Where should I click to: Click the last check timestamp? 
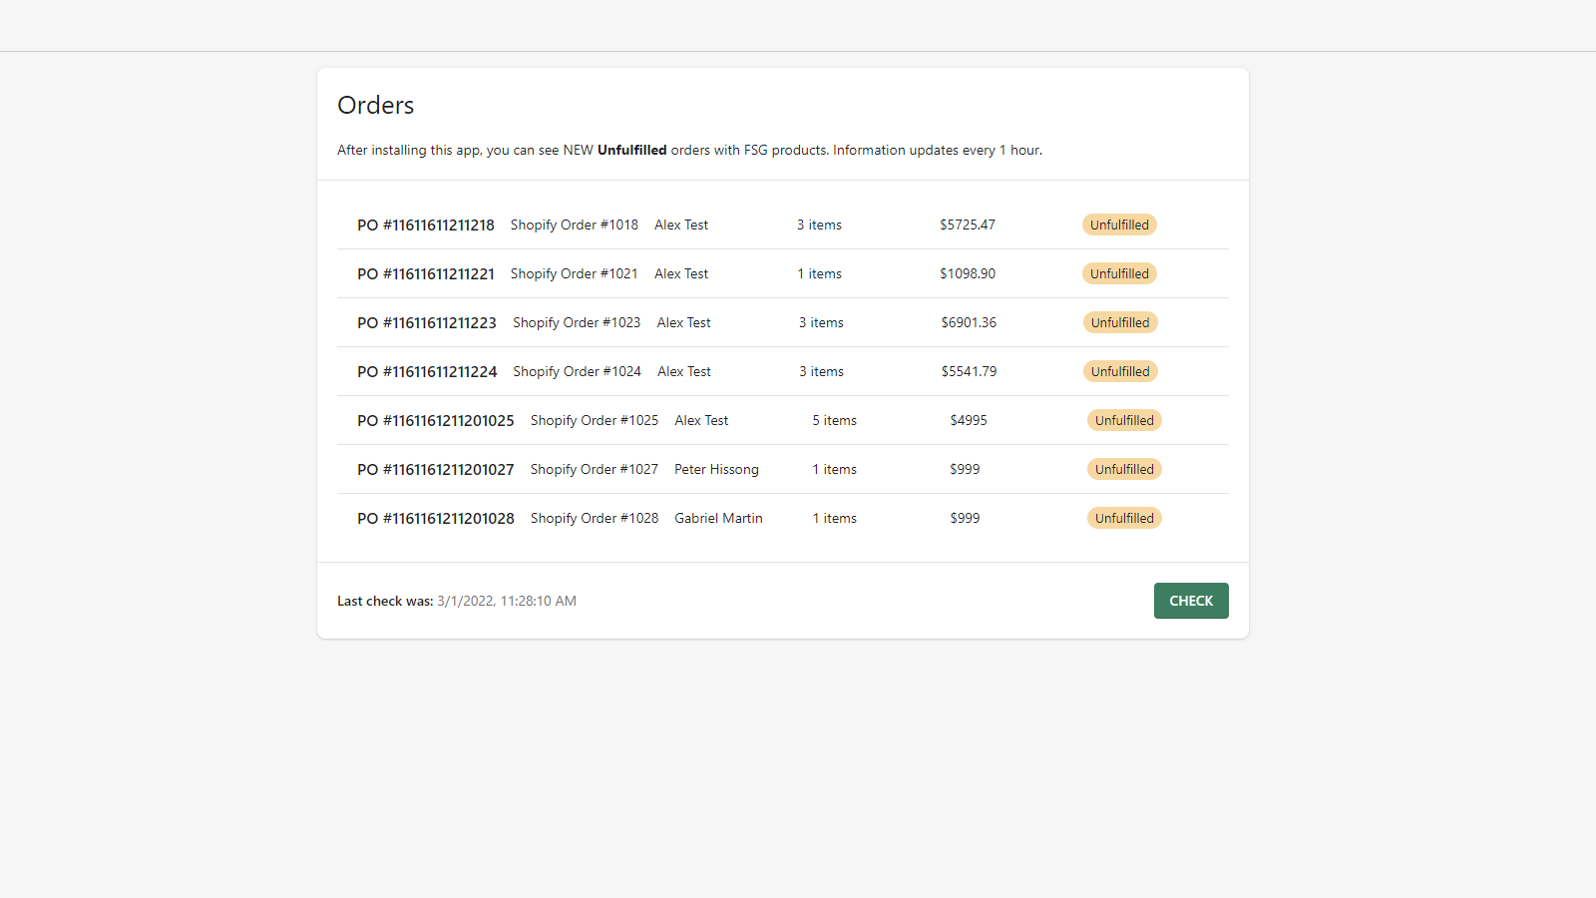coord(506,602)
